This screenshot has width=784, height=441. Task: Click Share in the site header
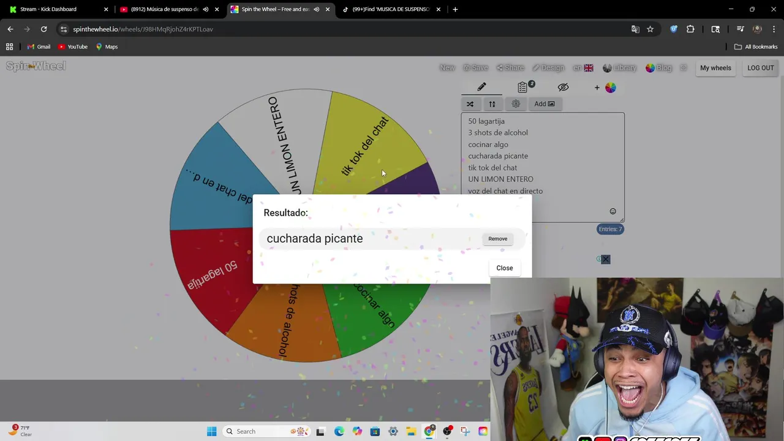(510, 68)
